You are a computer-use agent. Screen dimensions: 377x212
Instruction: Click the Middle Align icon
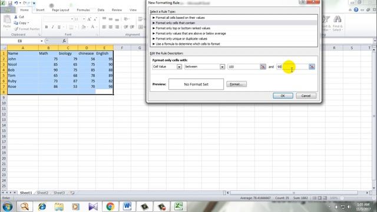coord(111,19)
